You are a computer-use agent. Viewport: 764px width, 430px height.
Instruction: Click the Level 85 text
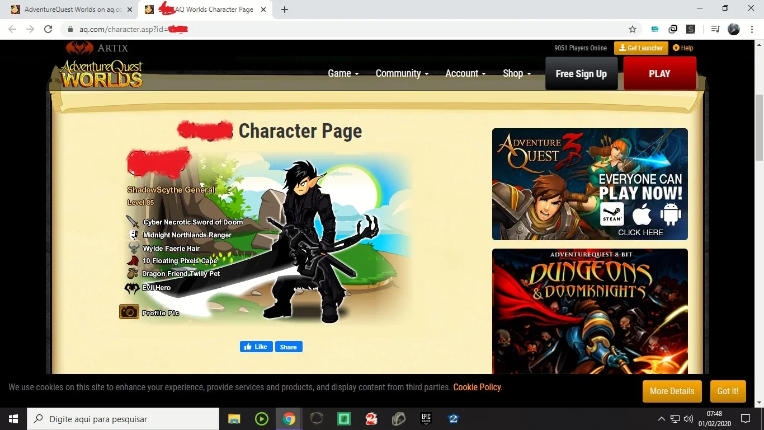tap(140, 202)
